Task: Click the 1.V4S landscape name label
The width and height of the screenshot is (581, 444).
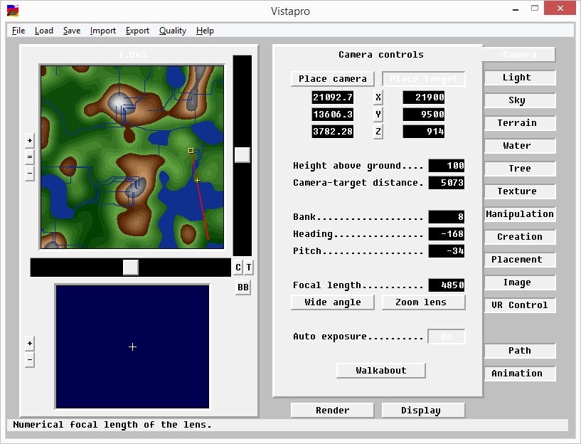Action: tap(132, 55)
